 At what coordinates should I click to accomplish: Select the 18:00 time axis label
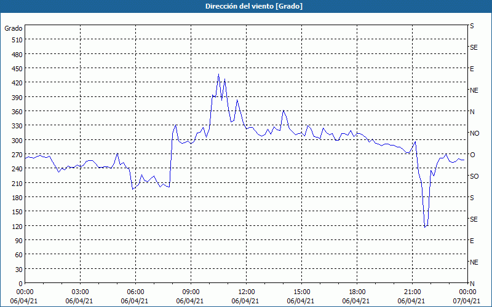[357, 292]
